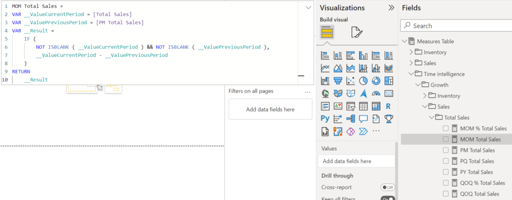
Task: Choose the donut chart visualization
Action: [x=376, y=80]
